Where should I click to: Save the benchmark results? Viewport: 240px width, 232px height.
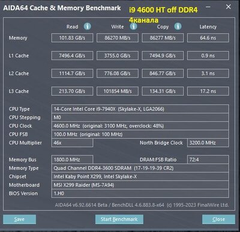(19, 219)
